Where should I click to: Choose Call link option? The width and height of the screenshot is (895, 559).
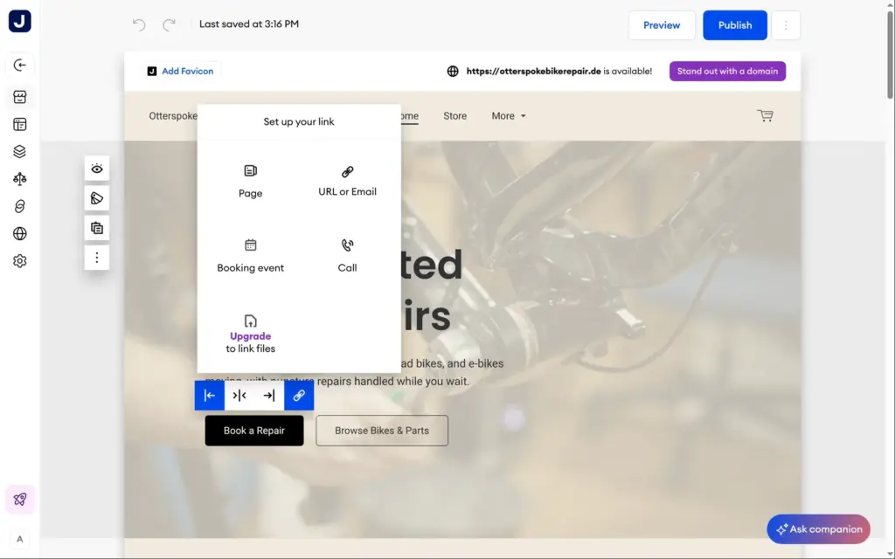(x=348, y=256)
